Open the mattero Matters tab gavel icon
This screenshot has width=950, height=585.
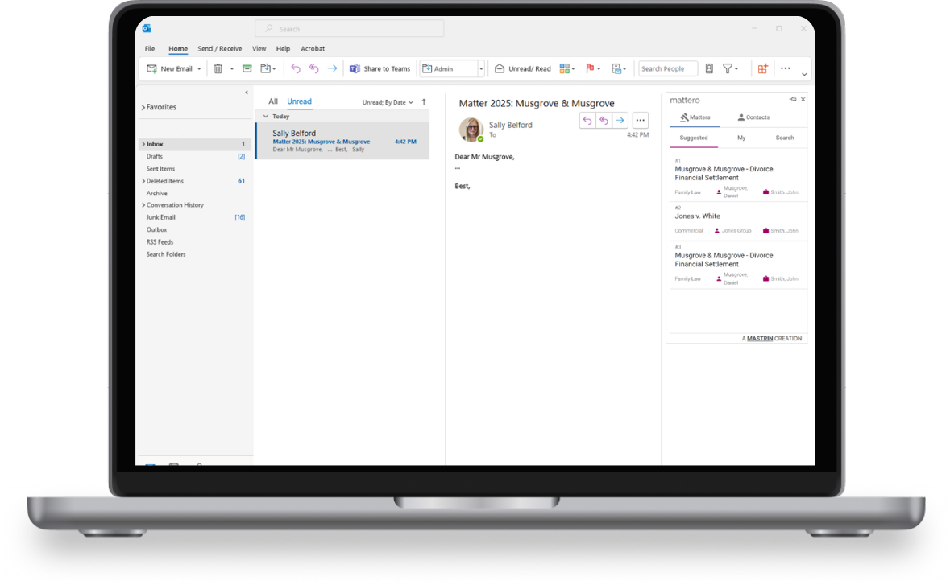tap(684, 117)
